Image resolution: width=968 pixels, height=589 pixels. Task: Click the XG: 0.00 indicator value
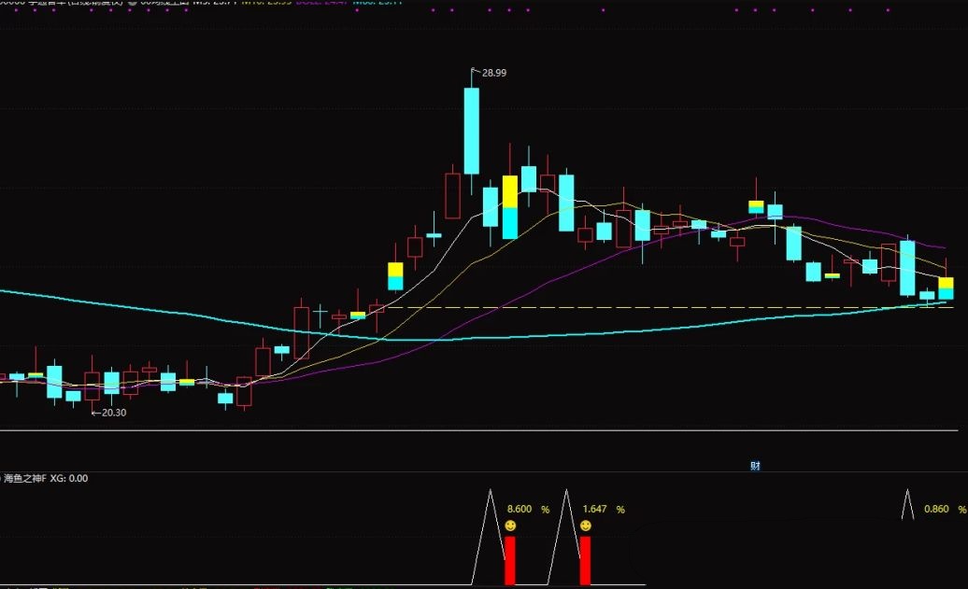(69, 478)
